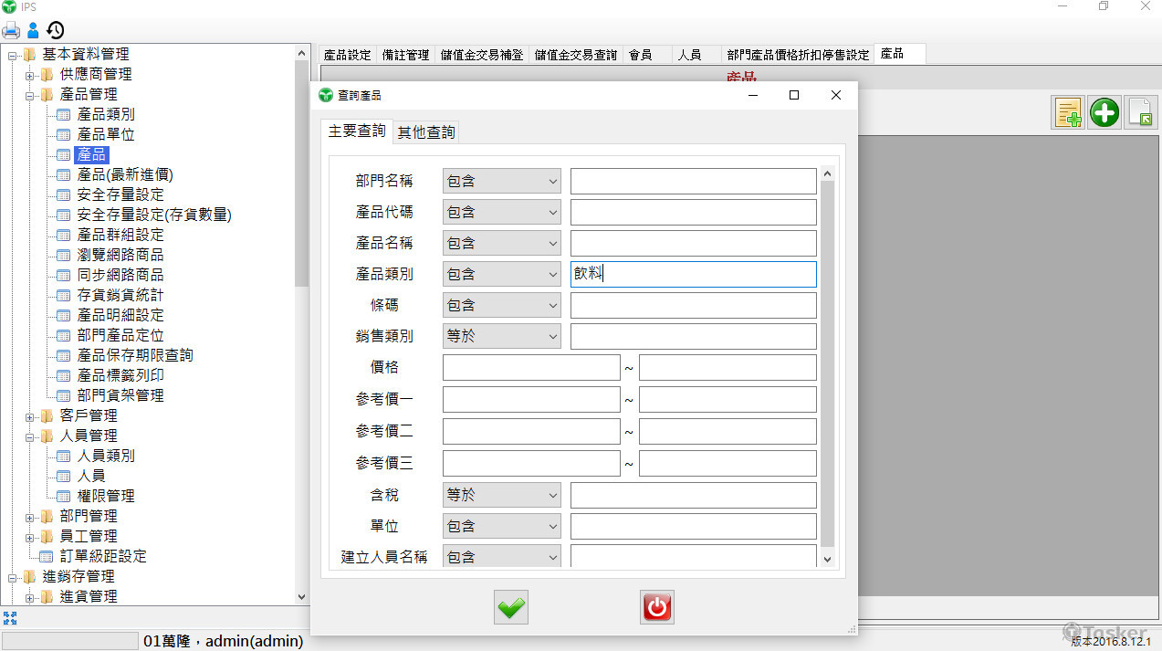This screenshot has height=651, width=1162.
Task: Expand the 部門管理 tree node
Action: (30, 517)
